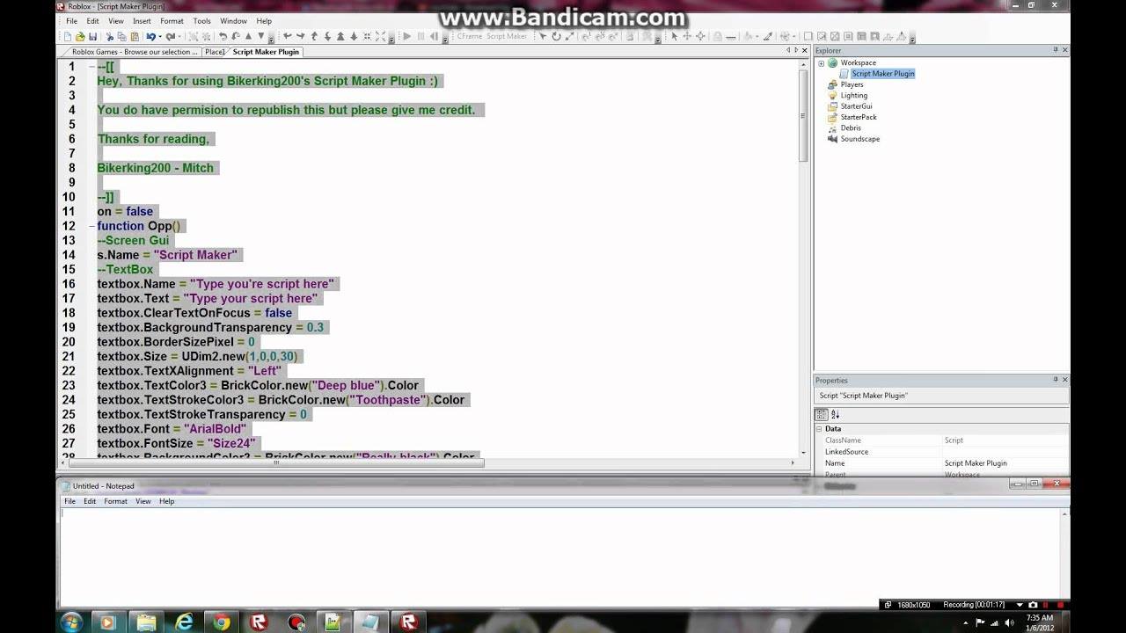Open the Window menu
1126x633 pixels.
[x=233, y=21]
